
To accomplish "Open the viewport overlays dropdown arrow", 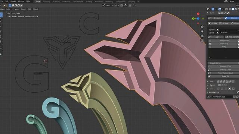I will click(223, 9).
